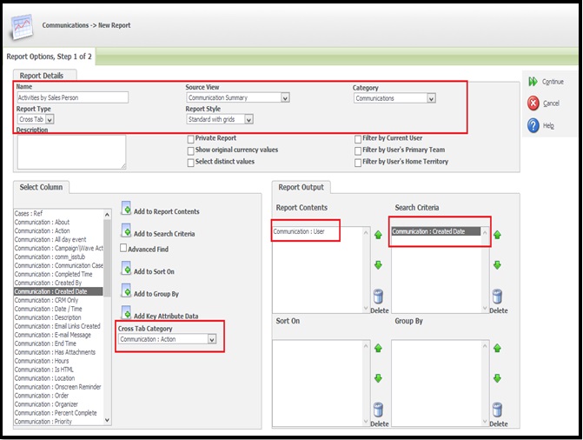Toggle Show original currency values checkbox

[190, 150]
